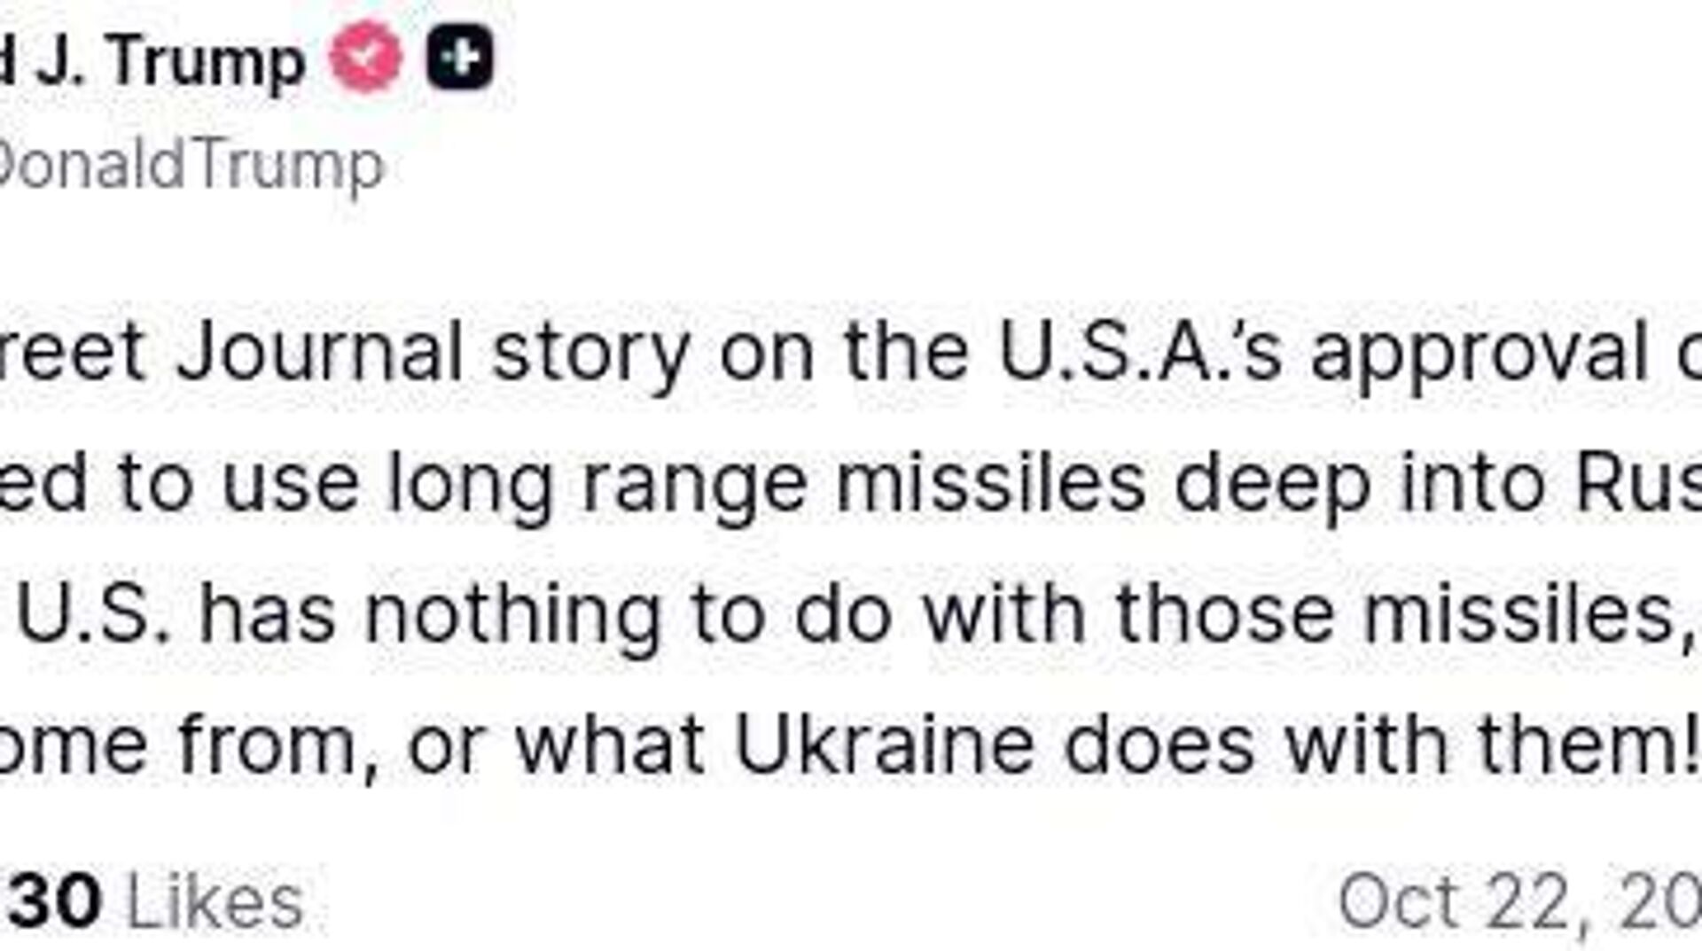Image resolution: width=1702 pixels, height=951 pixels.
Task: Open the J. Trump profile name
Action: pos(155,62)
